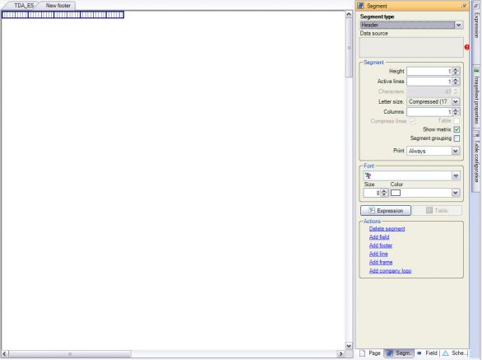Click the vertical scrollbar up arrow

click(x=349, y=14)
